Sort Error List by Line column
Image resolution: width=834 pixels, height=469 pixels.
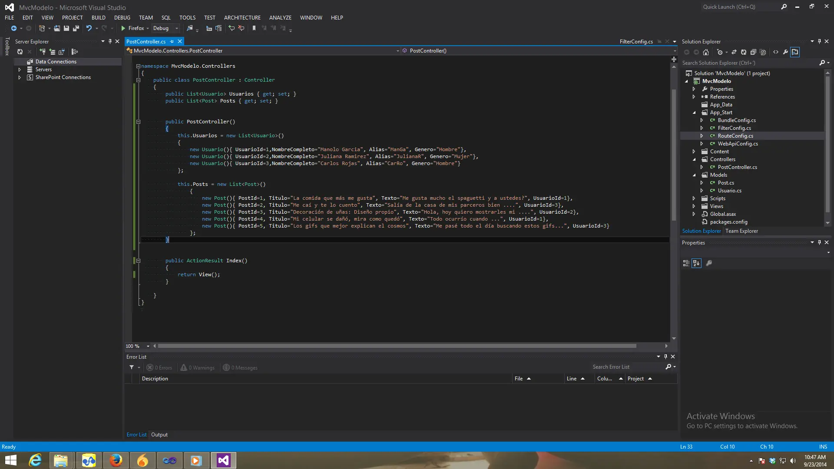click(x=579, y=379)
